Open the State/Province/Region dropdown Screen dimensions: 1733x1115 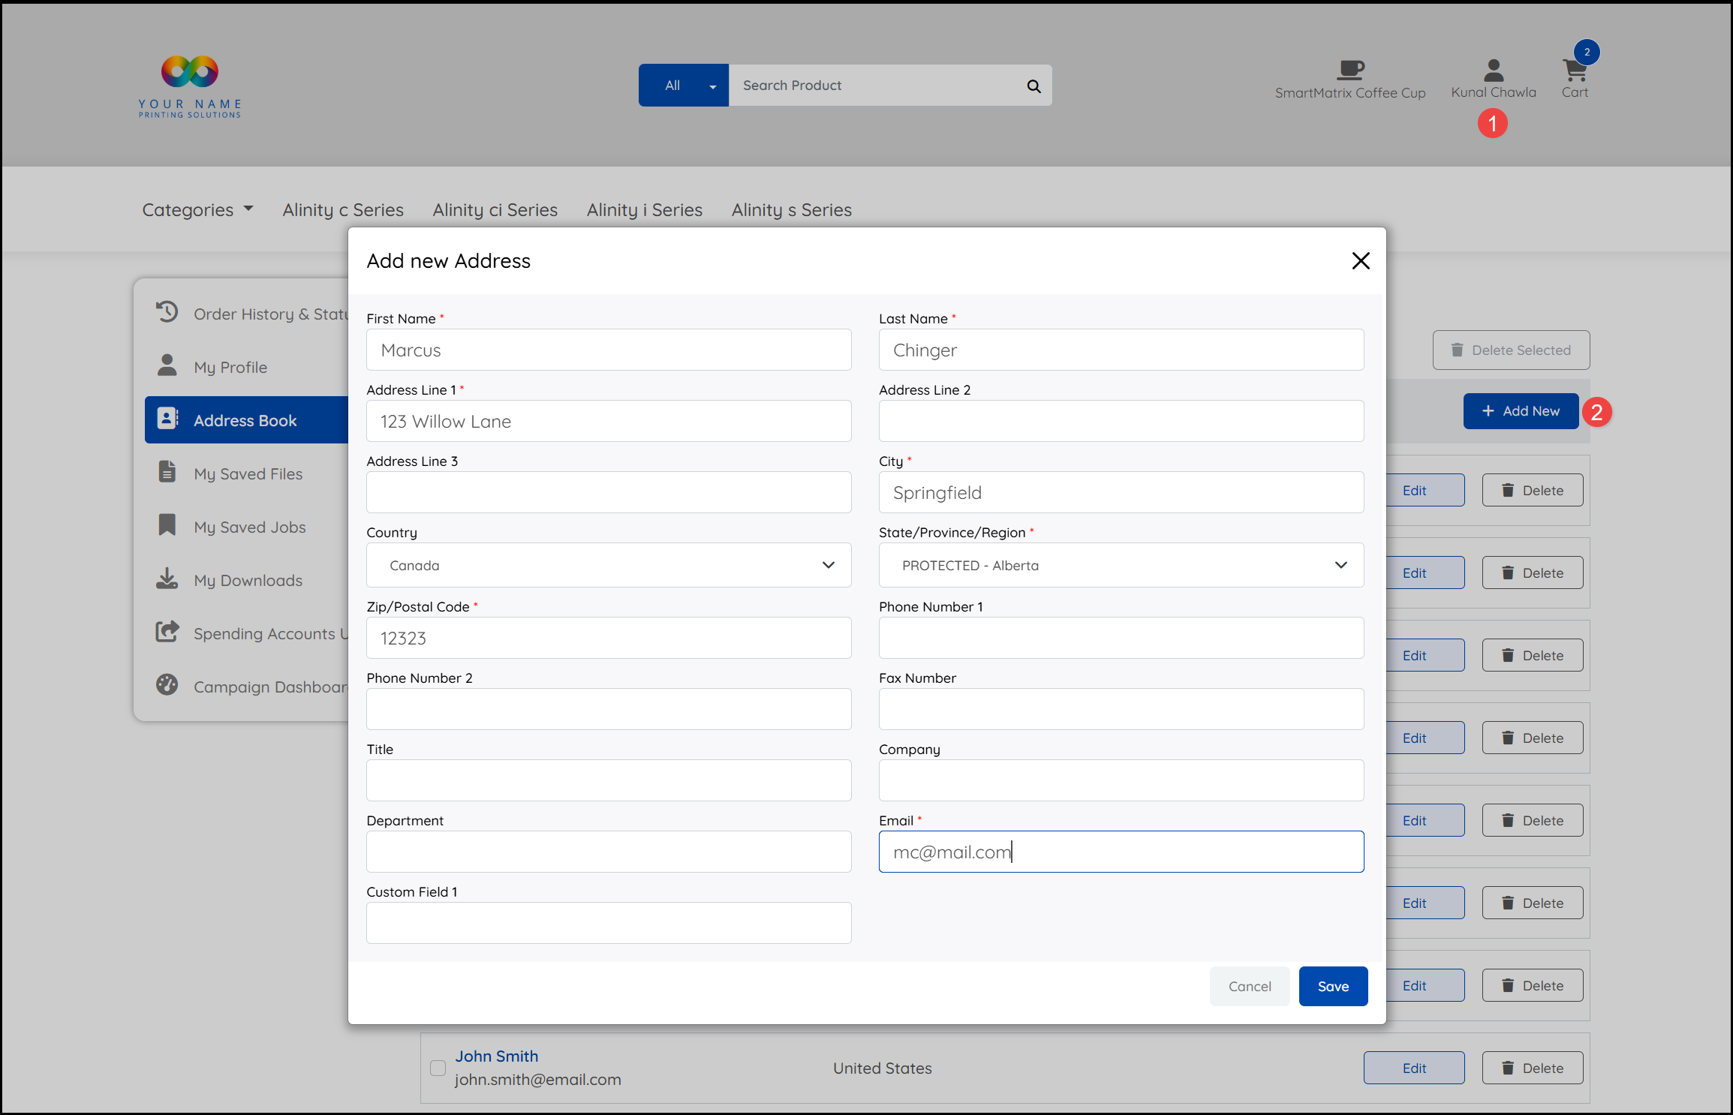point(1121,565)
